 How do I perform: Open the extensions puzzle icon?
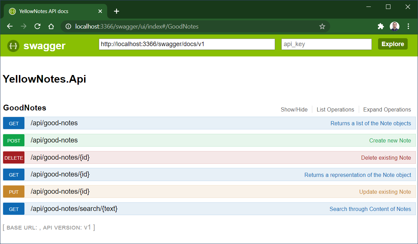pyautogui.click(x=380, y=26)
